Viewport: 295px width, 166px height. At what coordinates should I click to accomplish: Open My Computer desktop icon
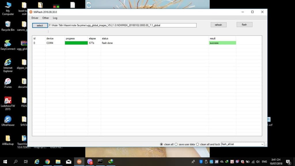pyautogui.click(x=8, y=8)
